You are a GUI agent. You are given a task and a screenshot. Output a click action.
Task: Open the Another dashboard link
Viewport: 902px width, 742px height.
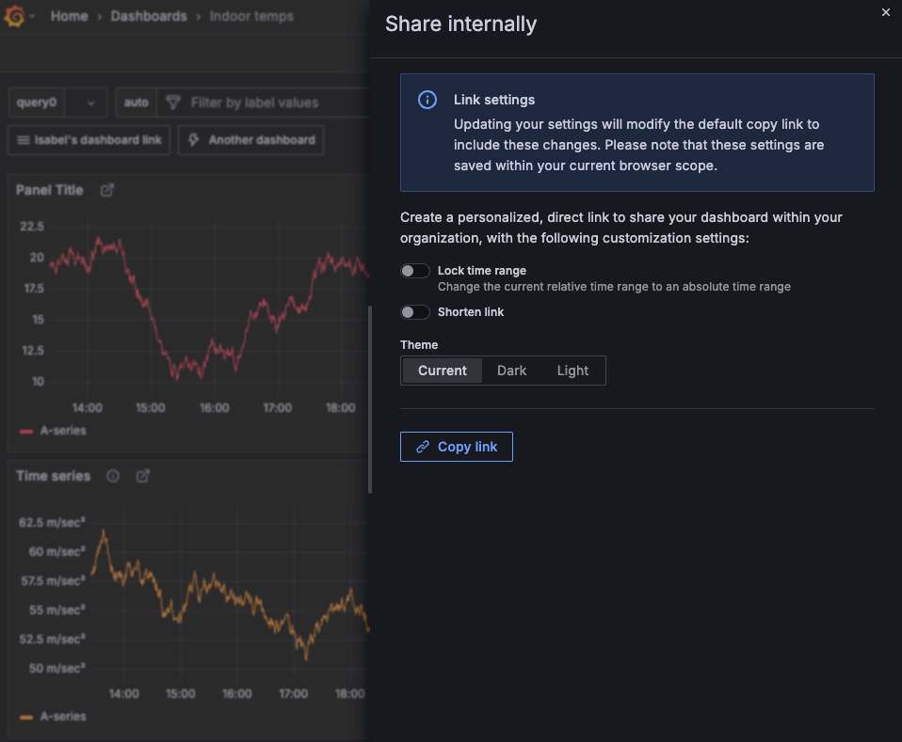251,140
